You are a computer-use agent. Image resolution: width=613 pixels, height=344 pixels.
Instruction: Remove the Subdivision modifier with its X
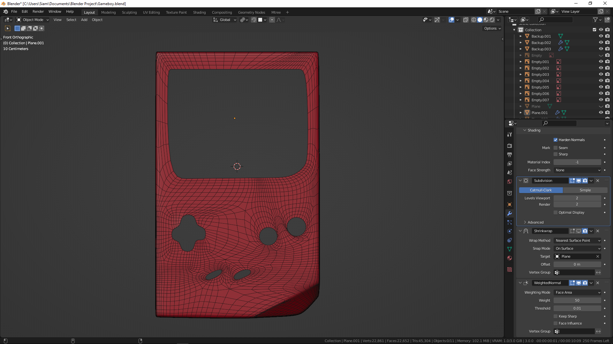[x=598, y=181]
